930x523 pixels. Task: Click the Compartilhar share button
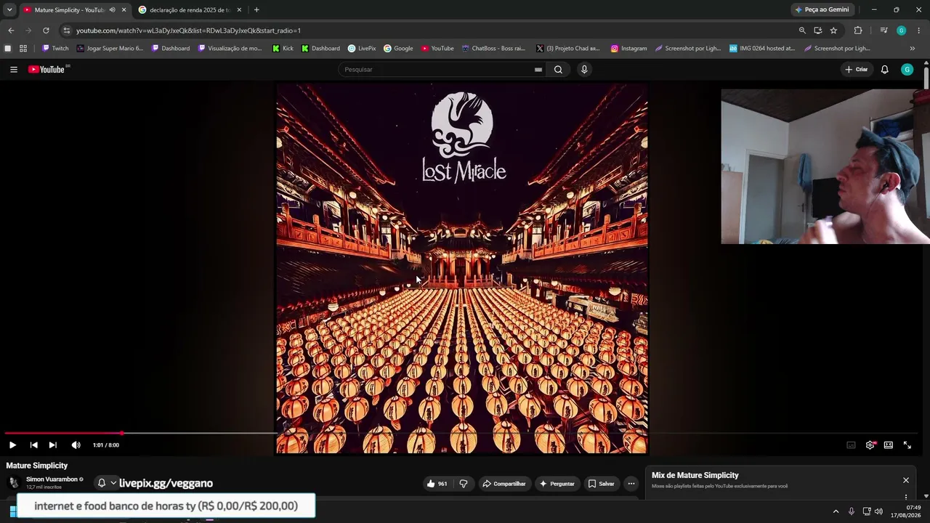click(x=504, y=484)
